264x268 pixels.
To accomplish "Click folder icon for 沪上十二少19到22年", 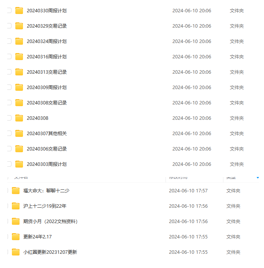I will pyautogui.click(x=16, y=206).
